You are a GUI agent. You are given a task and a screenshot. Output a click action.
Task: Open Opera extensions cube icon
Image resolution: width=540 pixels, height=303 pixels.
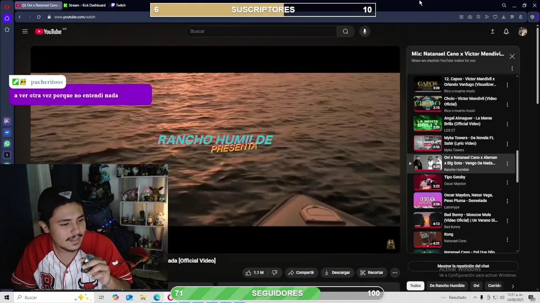[x=532, y=17]
